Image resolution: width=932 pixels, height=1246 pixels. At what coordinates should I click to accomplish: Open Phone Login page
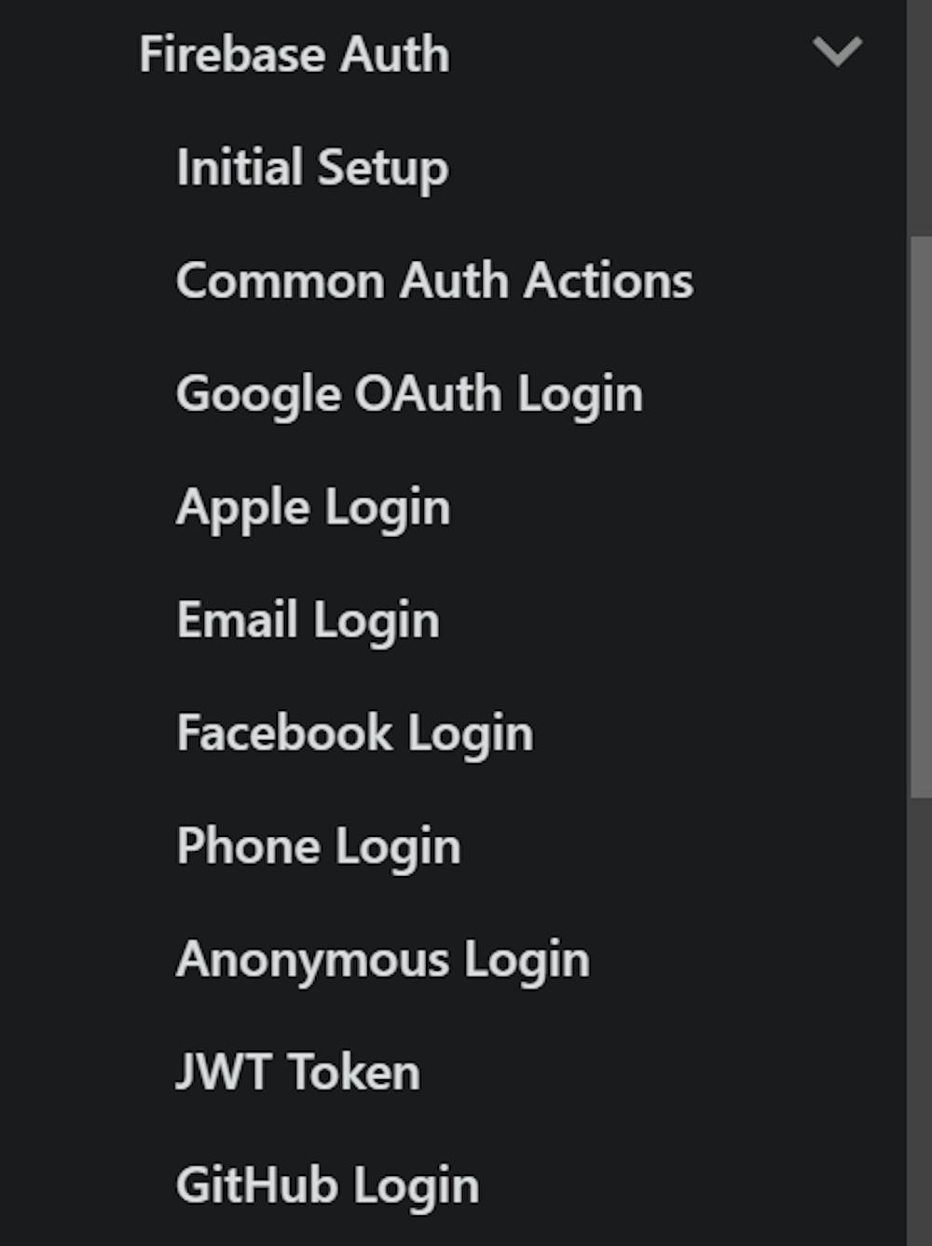click(x=319, y=847)
